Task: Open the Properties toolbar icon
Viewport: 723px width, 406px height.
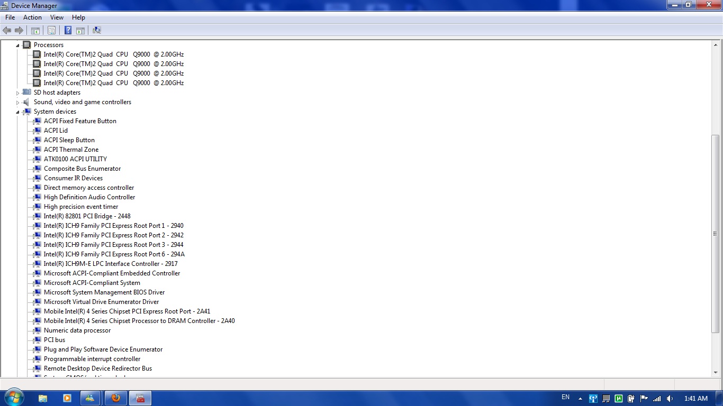Action: [51, 31]
